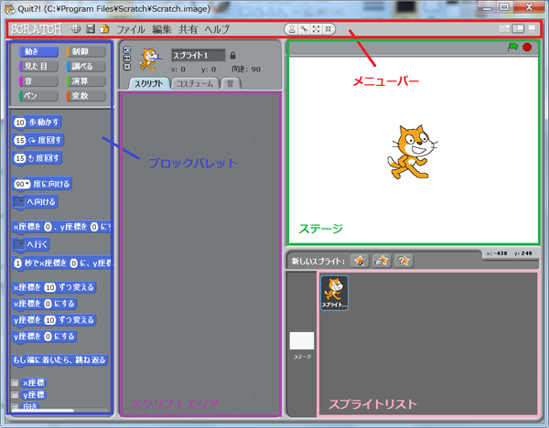This screenshot has width=549, height=428.
Task: Set rotation style to can rotate
Action: [x=127, y=50]
